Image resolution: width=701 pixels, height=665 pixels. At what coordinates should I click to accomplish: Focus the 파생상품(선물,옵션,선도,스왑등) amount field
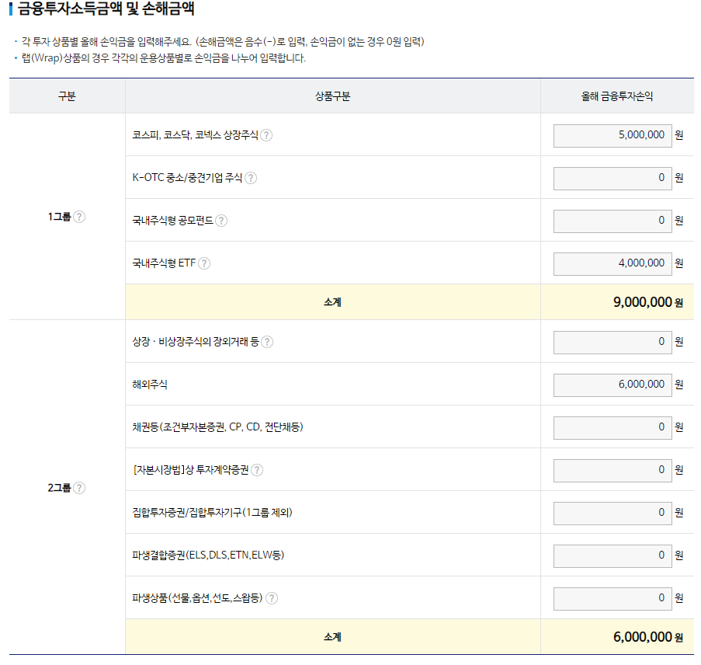pyautogui.click(x=613, y=599)
